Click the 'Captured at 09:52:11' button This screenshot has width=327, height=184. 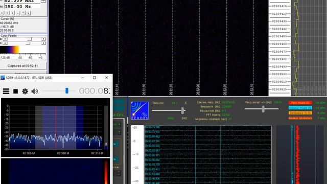coord(22,66)
